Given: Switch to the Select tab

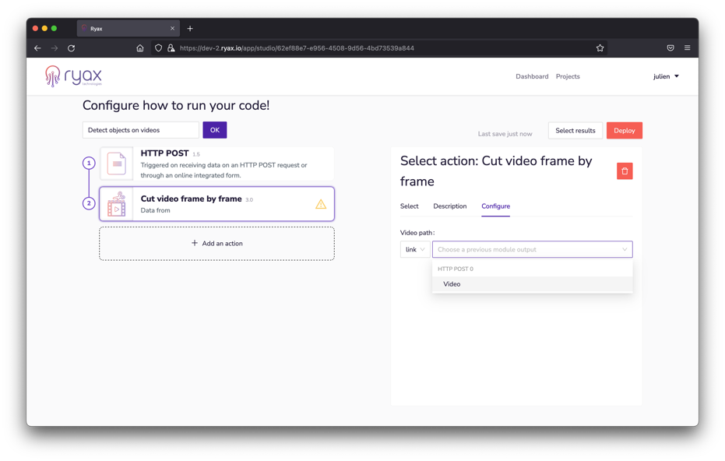Looking at the screenshot, I should click(409, 206).
